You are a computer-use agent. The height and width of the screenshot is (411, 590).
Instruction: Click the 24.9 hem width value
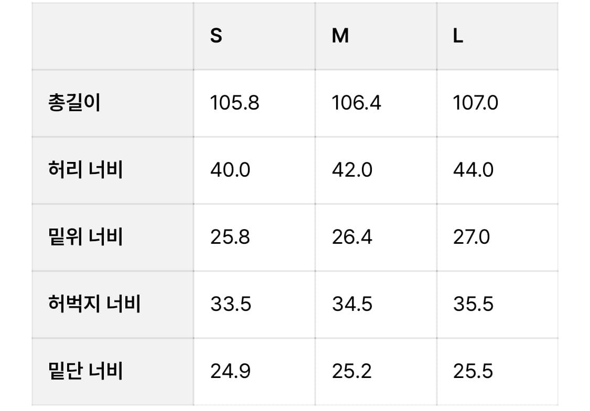(x=230, y=371)
